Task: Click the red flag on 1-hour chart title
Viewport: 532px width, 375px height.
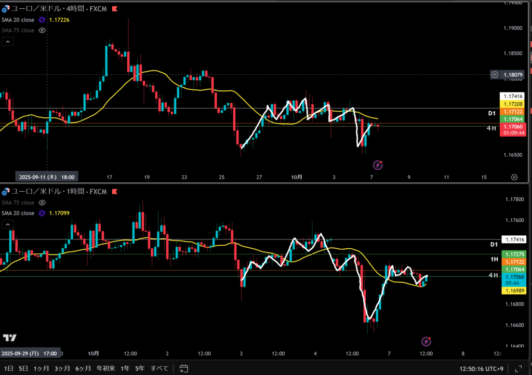Action: 114,192
